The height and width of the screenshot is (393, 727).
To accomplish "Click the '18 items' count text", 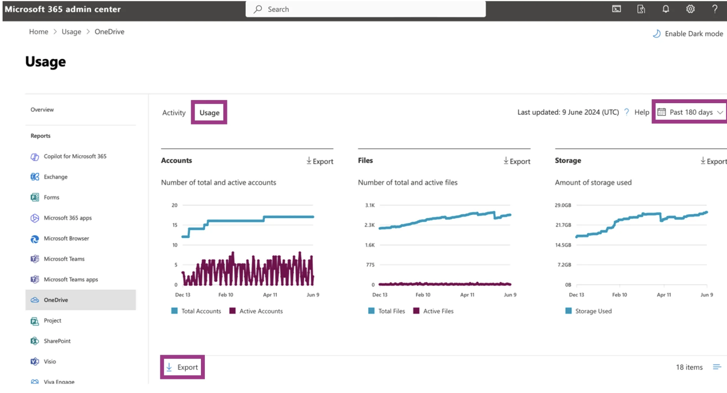I will 689,367.
